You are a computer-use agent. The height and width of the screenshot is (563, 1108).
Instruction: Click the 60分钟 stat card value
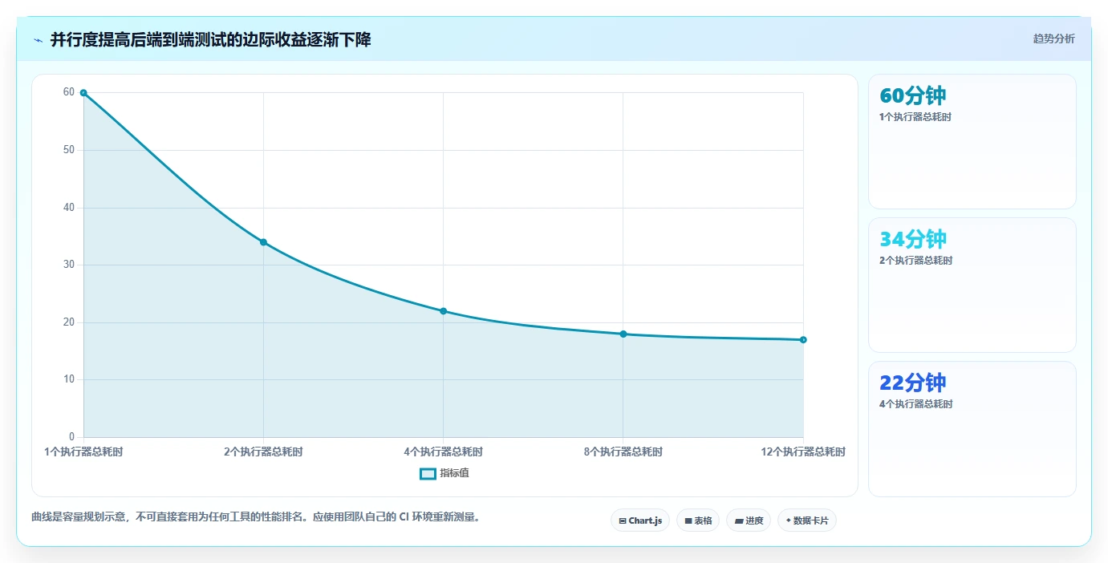point(913,95)
